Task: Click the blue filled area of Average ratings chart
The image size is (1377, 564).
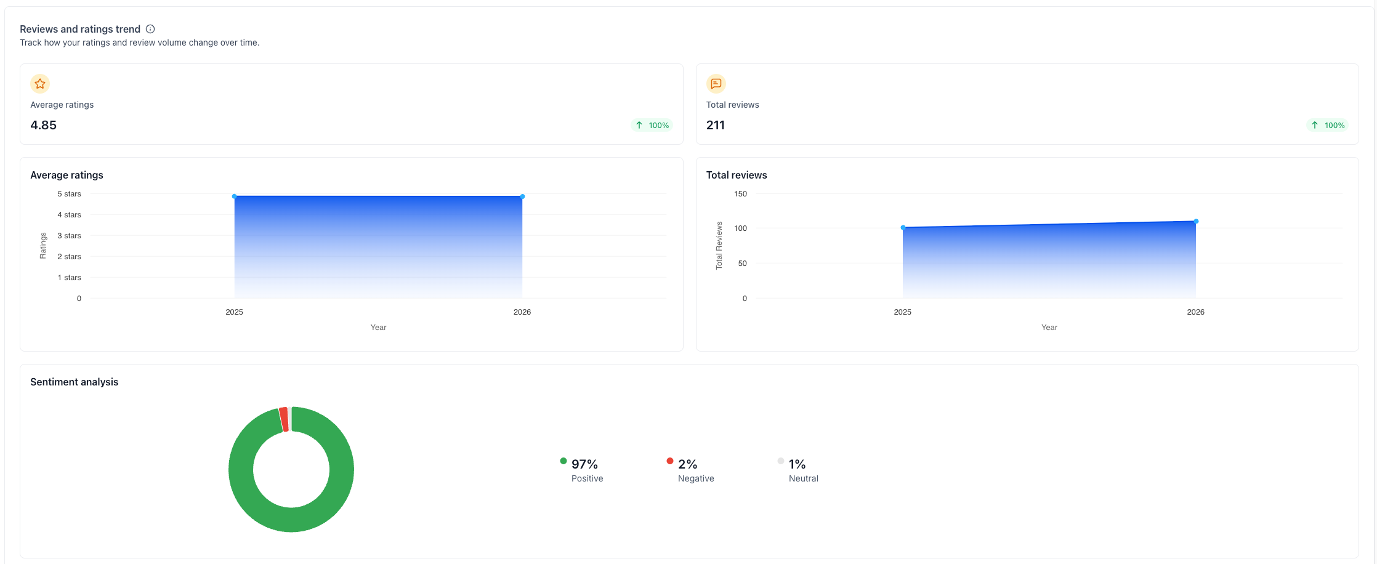Action: pos(378,246)
